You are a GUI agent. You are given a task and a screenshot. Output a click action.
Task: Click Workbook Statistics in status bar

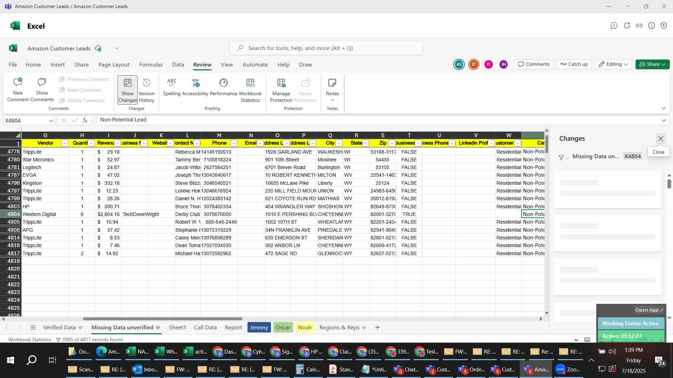(x=29, y=340)
